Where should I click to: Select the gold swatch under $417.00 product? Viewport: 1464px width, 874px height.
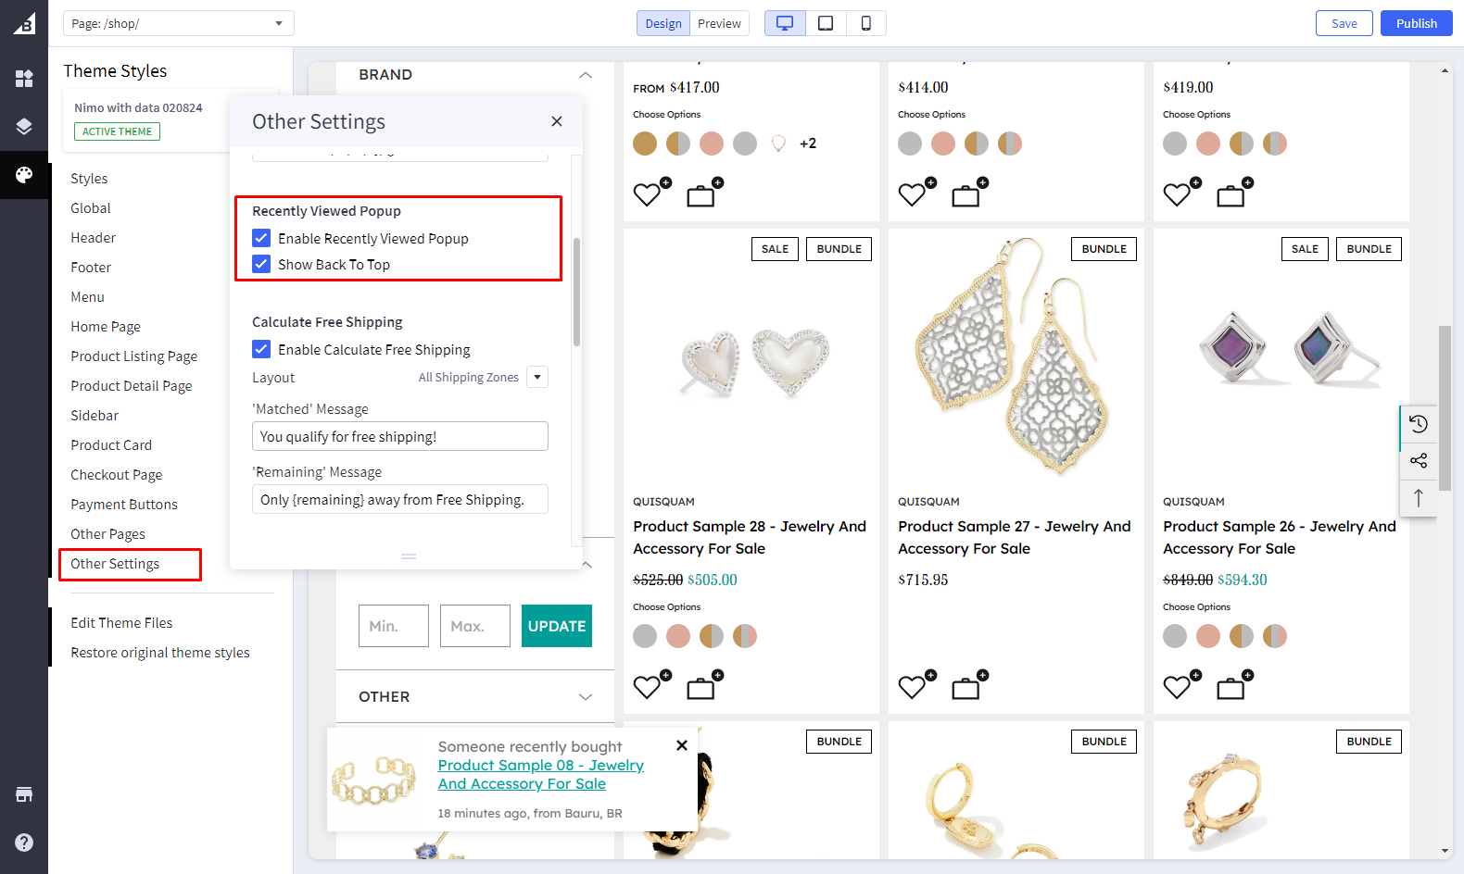[645, 144]
